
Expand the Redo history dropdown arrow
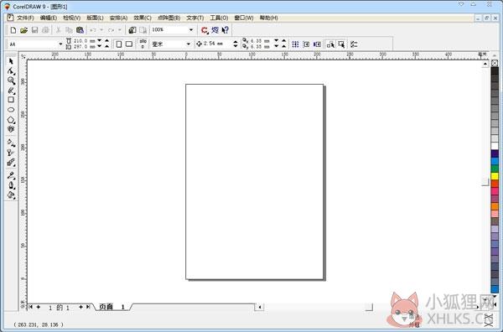(120, 30)
